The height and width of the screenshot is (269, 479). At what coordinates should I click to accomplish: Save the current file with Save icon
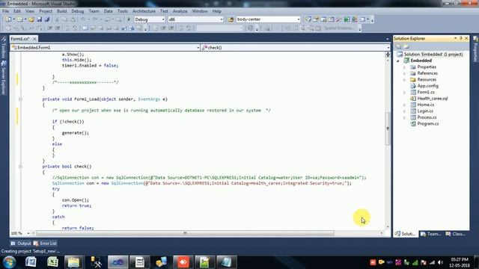[x=40, y=19]
